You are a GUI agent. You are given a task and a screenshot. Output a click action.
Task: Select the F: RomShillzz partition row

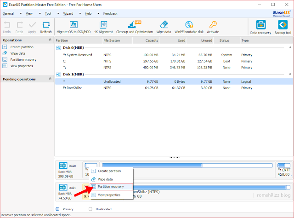[174, 88]
